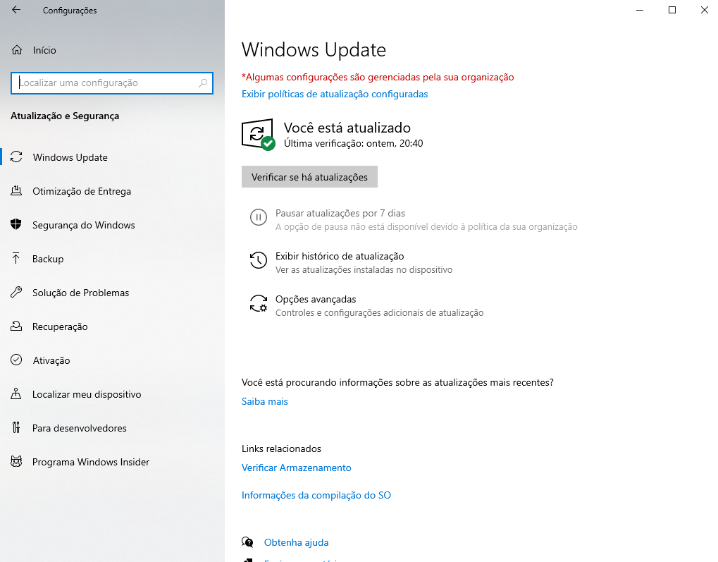Maximize the Configurações window

(672, 10)
